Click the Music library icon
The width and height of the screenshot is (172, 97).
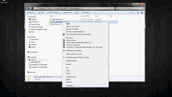pyautogui.click(x=30, y=42)
